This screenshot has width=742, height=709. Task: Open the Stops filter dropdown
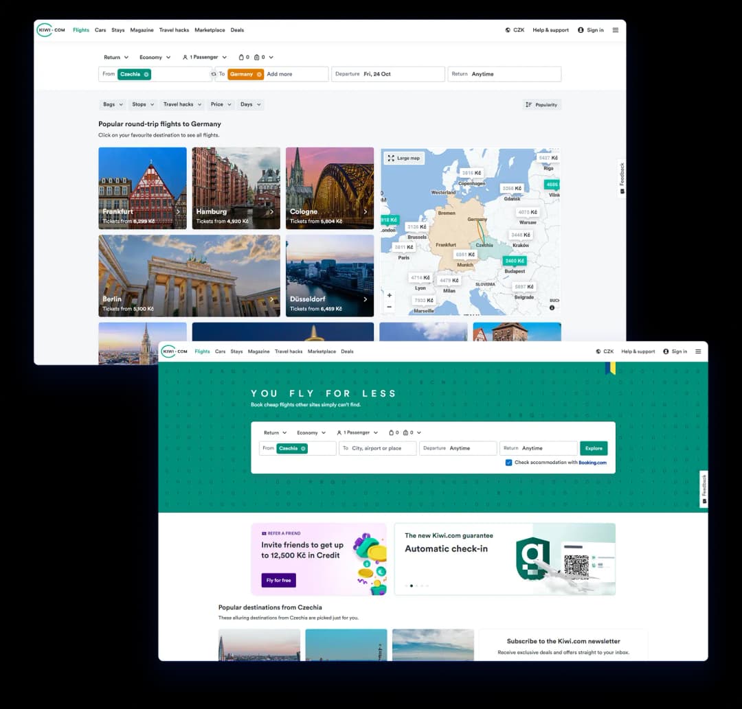pos(143,104)
